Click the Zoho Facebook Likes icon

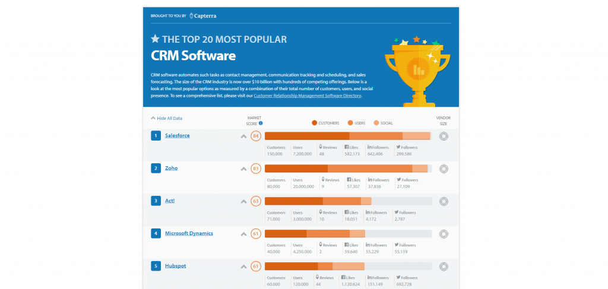click(349, 180)
